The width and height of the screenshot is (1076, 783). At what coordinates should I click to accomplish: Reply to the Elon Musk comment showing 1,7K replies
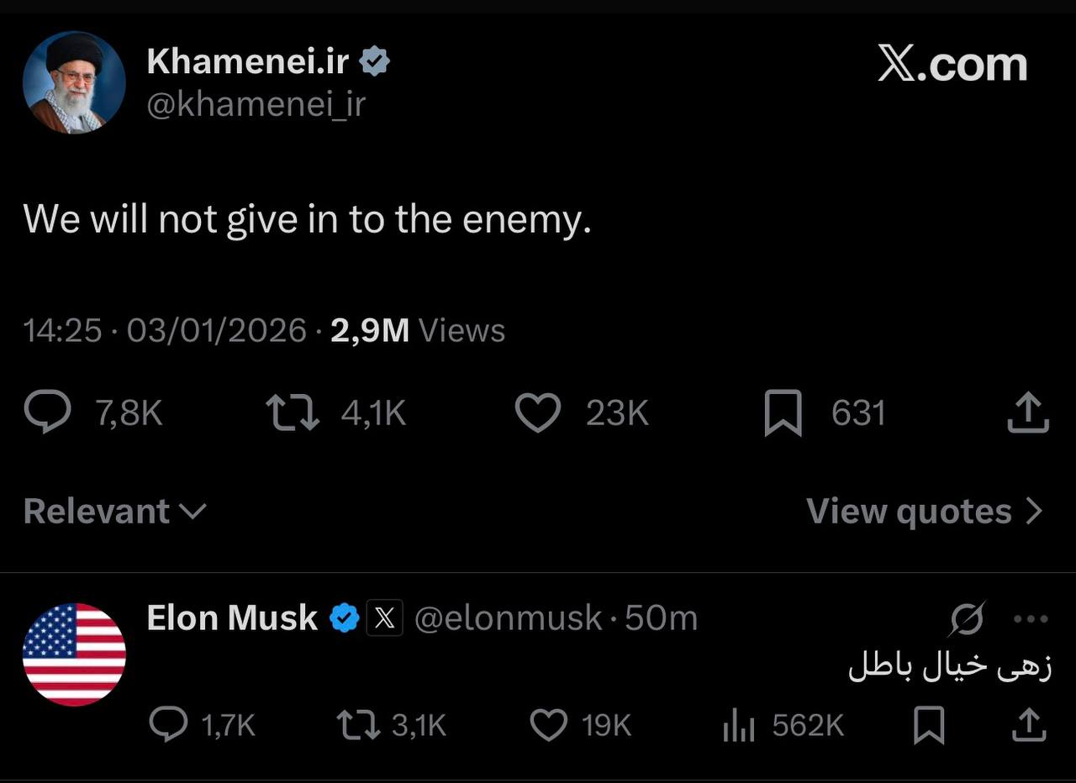pos(168,724)
